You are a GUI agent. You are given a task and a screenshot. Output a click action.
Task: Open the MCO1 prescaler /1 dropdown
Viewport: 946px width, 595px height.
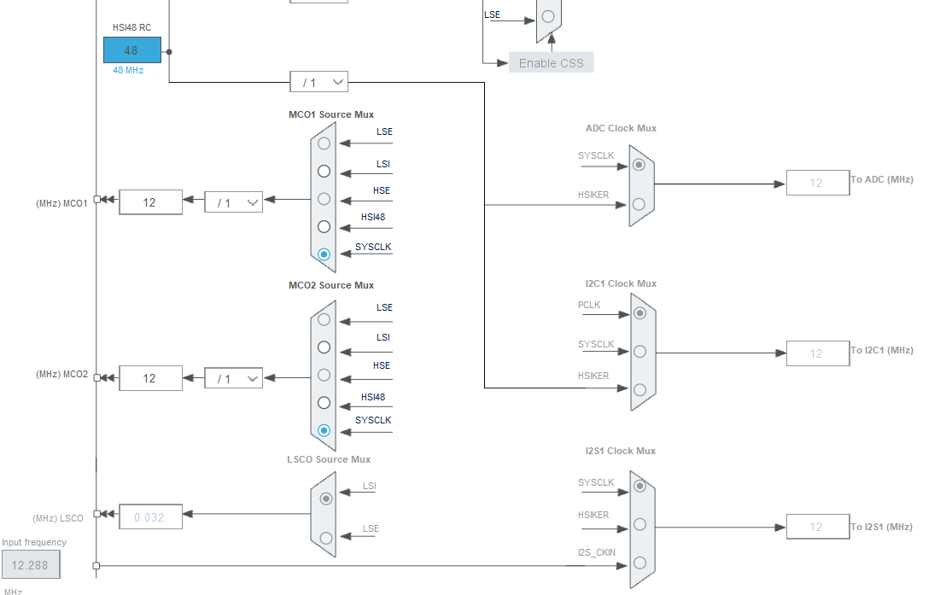click(233, 203)
